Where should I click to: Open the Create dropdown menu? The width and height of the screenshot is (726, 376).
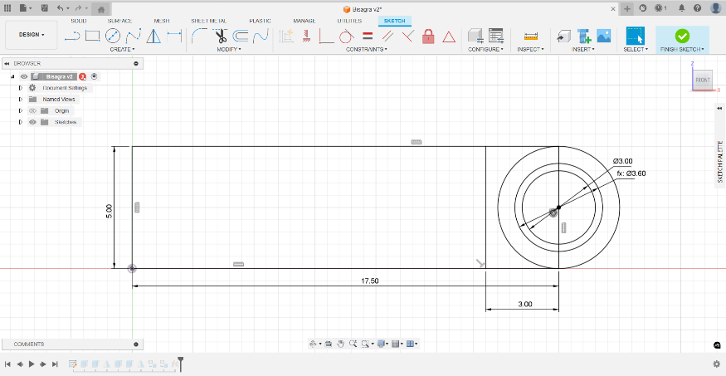(x=122, y=49)
